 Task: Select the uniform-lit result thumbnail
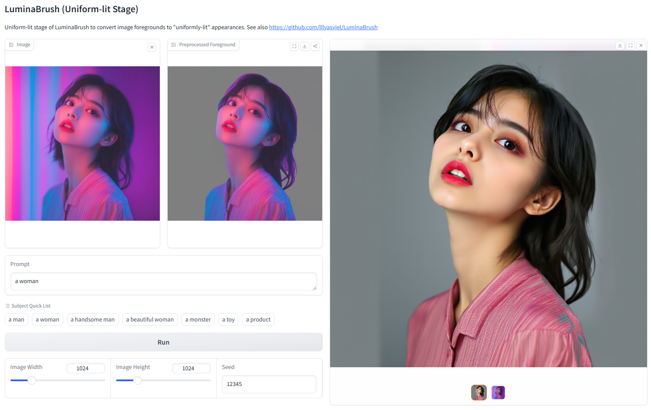[x=479, y=393]
